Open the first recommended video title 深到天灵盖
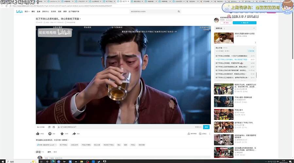The width and height of the screenshot is (294, 163). click(x=245, y=34)
